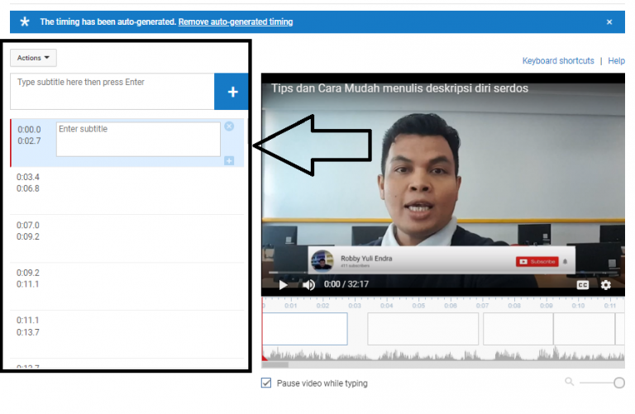Delete the 0:00.0 subtitle with the x icon
The width and height of the screenshot is (635, 414).
[229, 126]
